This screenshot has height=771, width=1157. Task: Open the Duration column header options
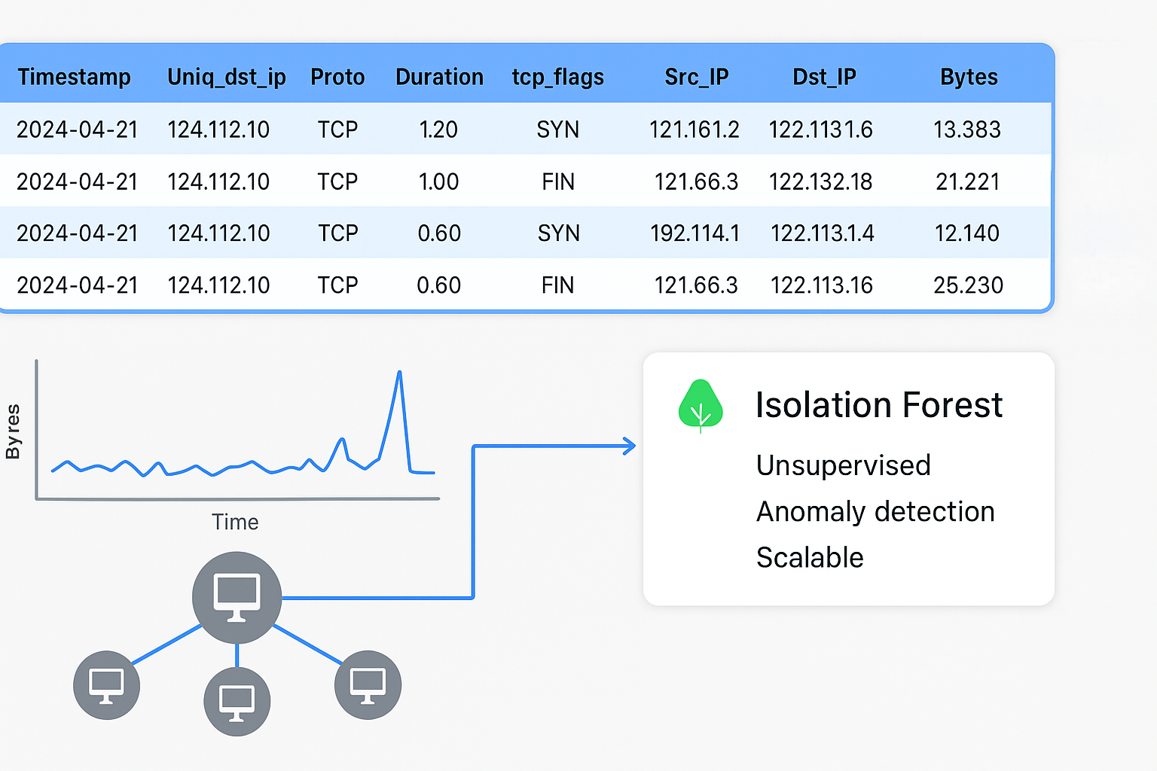[x=439, y=76]
